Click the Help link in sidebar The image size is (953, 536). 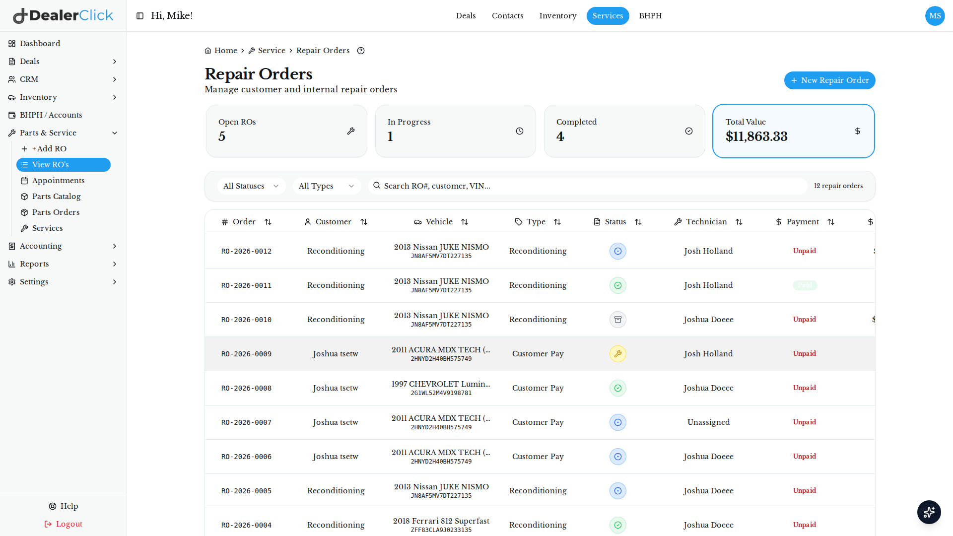(x=63, y=506)
